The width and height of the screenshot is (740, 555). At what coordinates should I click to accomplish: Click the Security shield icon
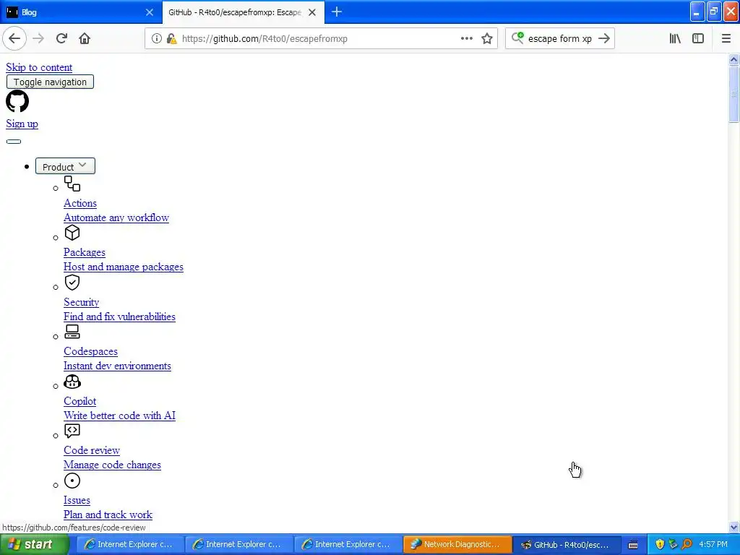72,283
